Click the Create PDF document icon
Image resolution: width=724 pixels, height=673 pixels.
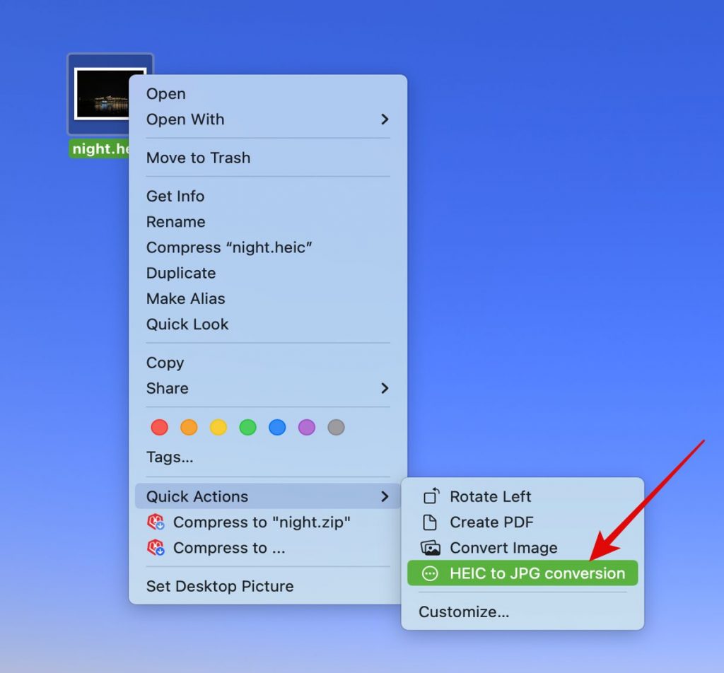pyautogui.click(x=430, y=522)
